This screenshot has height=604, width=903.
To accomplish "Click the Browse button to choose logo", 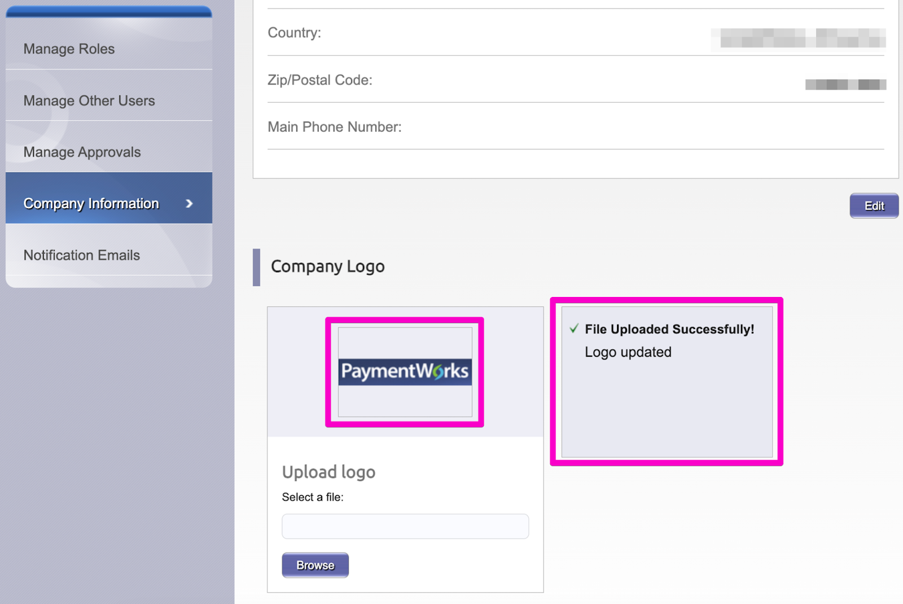I will (x=315, y=565).
